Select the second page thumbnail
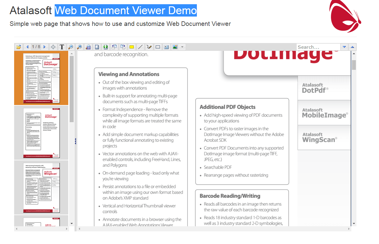The image size is (379, 244). coord(41,133)
